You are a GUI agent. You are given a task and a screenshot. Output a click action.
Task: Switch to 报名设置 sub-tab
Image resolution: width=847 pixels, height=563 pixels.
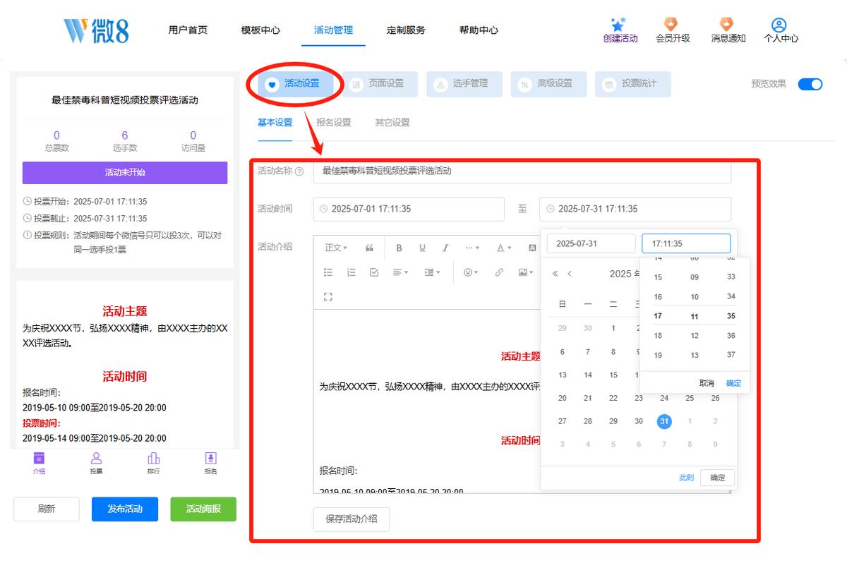tap(333, 122)
